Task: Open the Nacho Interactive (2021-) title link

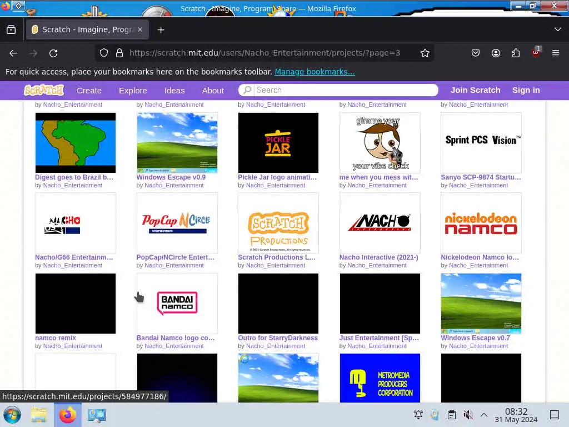Action: [378, 257]
